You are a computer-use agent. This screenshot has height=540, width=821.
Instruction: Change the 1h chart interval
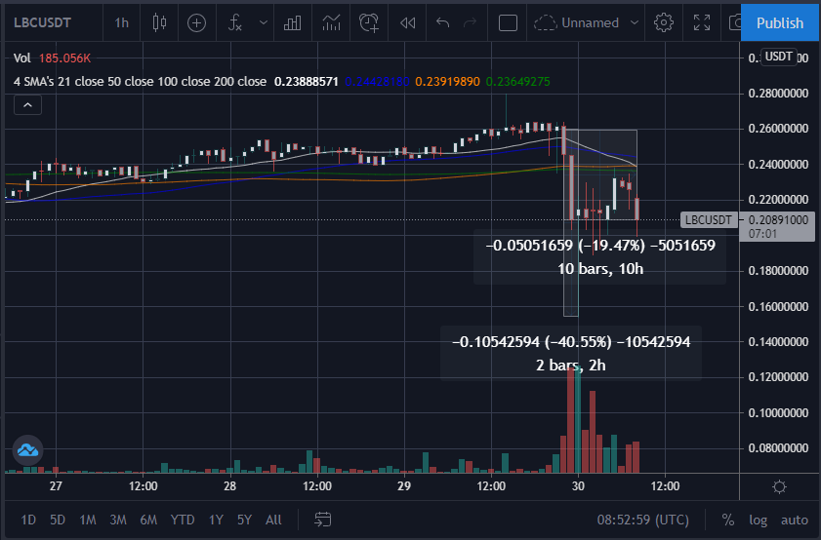(121, 22)
